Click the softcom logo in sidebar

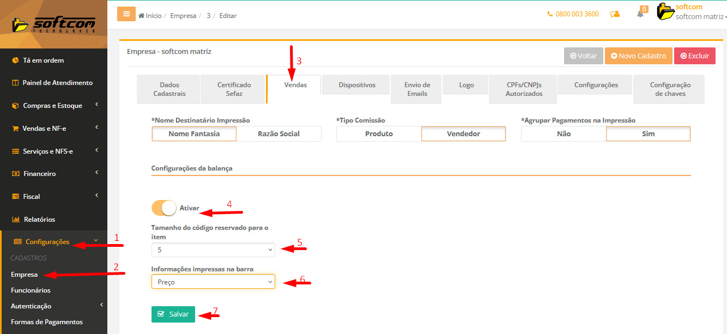coord(53,25)
